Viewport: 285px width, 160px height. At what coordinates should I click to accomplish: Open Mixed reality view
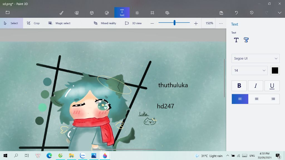pyautogui.click(x=105, y=23)
